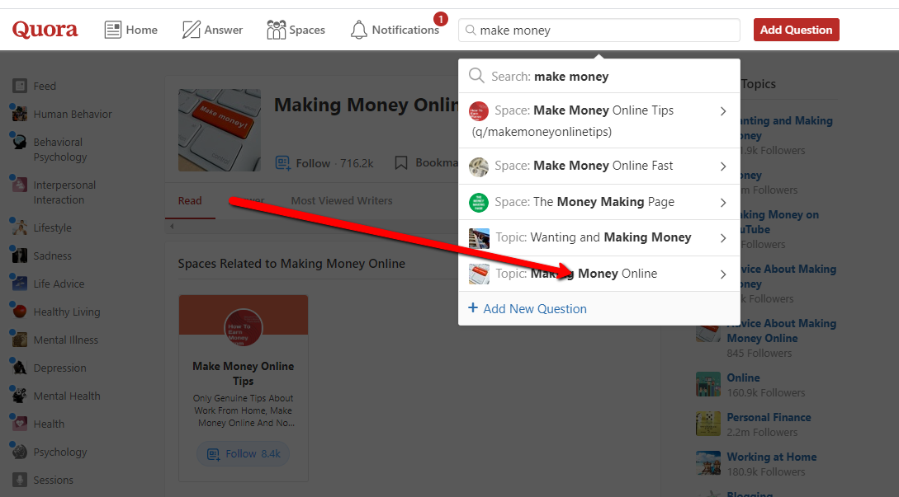Click the Mental Illness topic icon

20,340
